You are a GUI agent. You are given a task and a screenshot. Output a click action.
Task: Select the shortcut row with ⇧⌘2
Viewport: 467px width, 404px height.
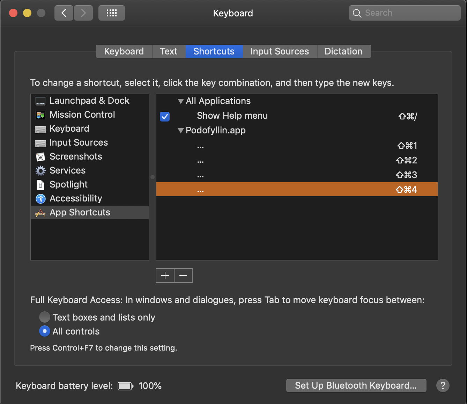pos(297,160)
